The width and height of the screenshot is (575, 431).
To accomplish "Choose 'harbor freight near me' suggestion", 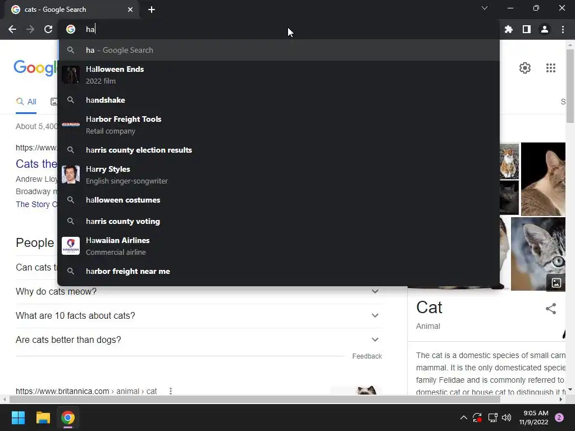I will point(279,271).
